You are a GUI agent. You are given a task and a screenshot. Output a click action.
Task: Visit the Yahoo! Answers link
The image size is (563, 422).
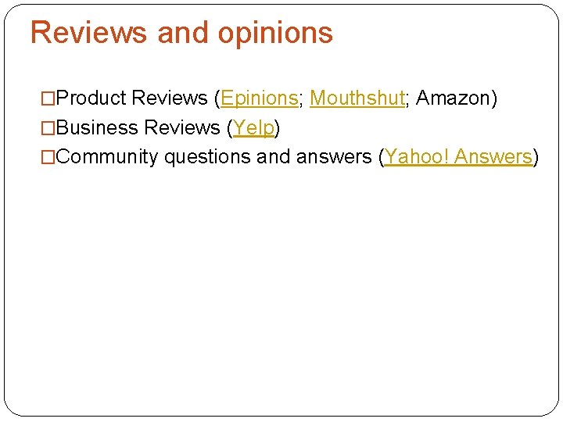click(x=458, y=157)
